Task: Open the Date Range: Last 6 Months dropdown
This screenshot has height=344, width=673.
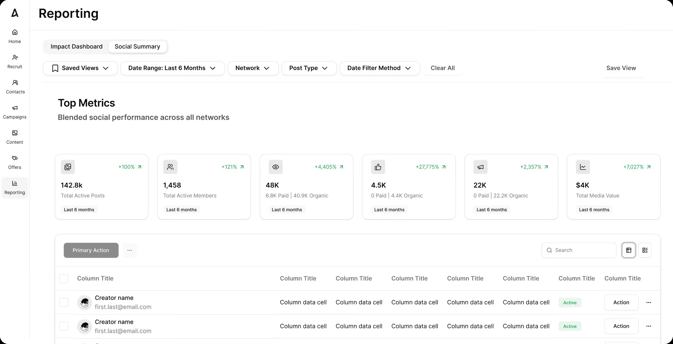Action: 173,68
